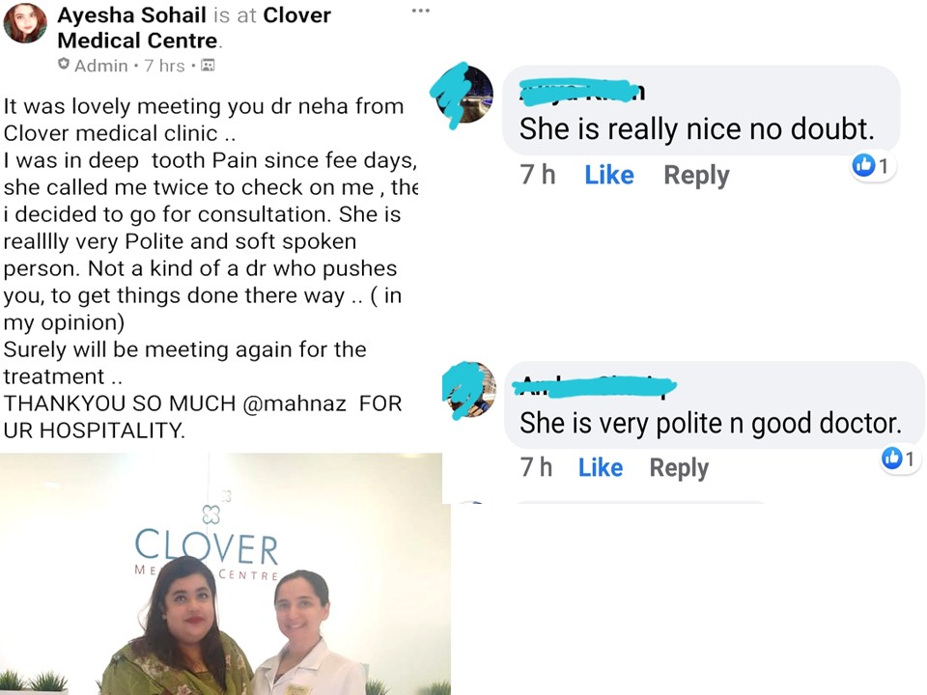Screen dimensions: 927x695
Task: Like the 'very polite n good doctor' comment
Action: (x=600, y=467)
